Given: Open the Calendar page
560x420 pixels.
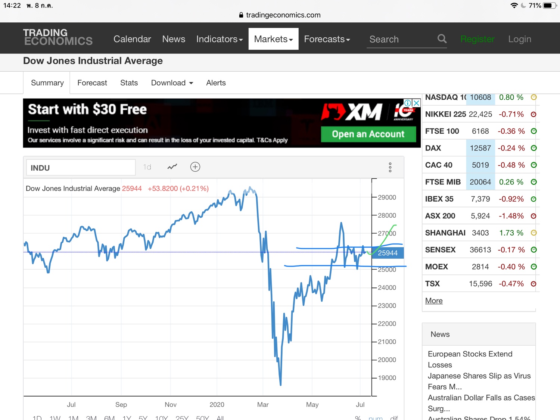Looking at the screenshot, I should click(x=132, y=39).
